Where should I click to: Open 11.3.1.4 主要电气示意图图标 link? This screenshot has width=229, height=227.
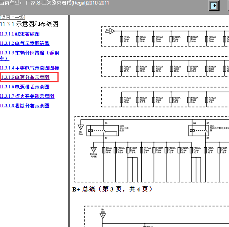click(x=29, y=68)
